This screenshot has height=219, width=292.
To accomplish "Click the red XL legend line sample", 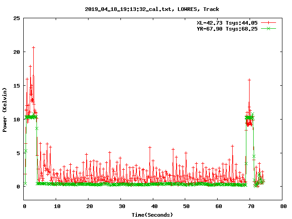I will click(268, 23).
